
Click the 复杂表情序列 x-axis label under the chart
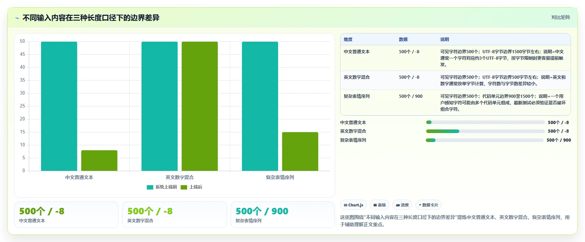(280, 177)
